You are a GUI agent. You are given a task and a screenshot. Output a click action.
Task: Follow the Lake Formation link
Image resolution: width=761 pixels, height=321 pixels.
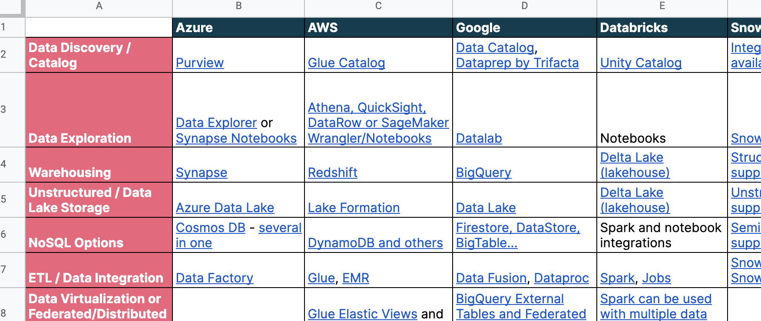tap(354, 208)
